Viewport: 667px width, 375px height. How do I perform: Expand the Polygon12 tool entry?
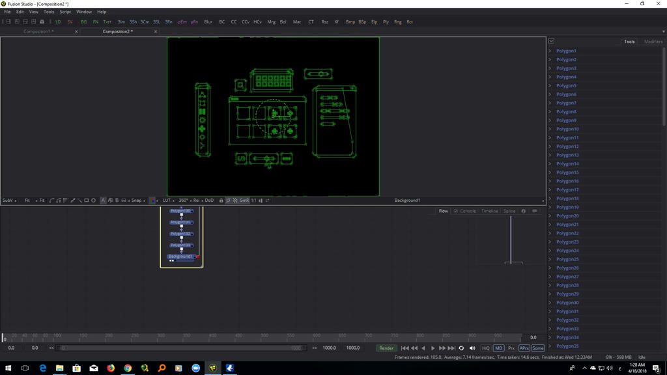550,146
